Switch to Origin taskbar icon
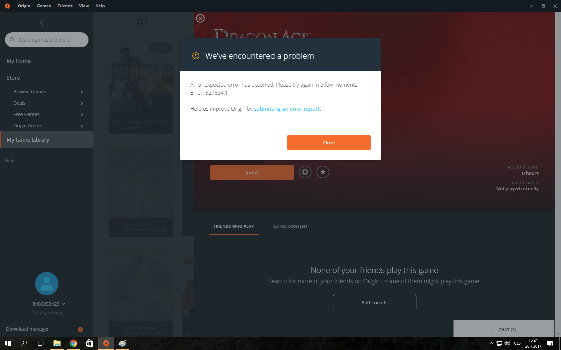This screenshot has width=561, height=350. (106, 343)
